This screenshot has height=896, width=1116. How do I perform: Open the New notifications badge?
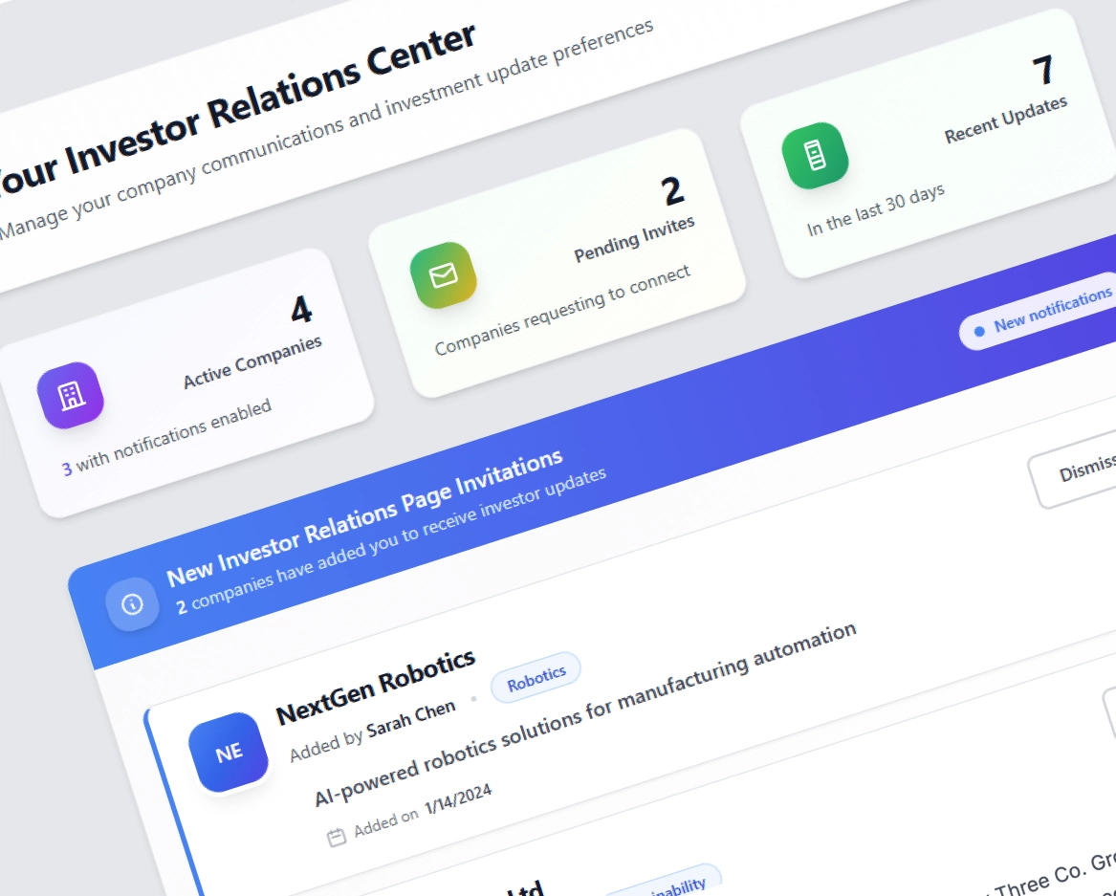coord(1041,313)
